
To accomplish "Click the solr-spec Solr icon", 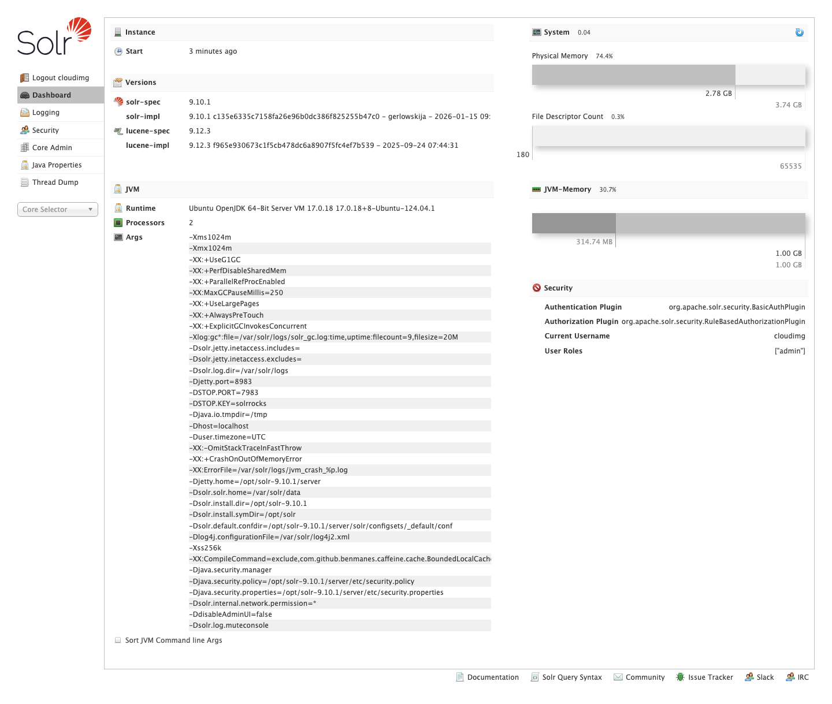I will point(118,102).
